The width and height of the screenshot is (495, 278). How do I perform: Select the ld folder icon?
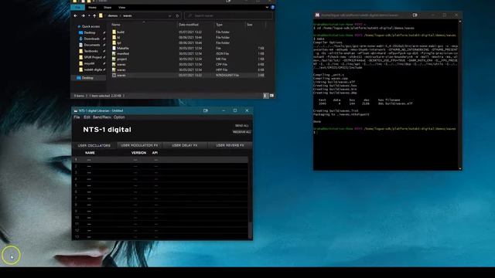click(114, 38)
